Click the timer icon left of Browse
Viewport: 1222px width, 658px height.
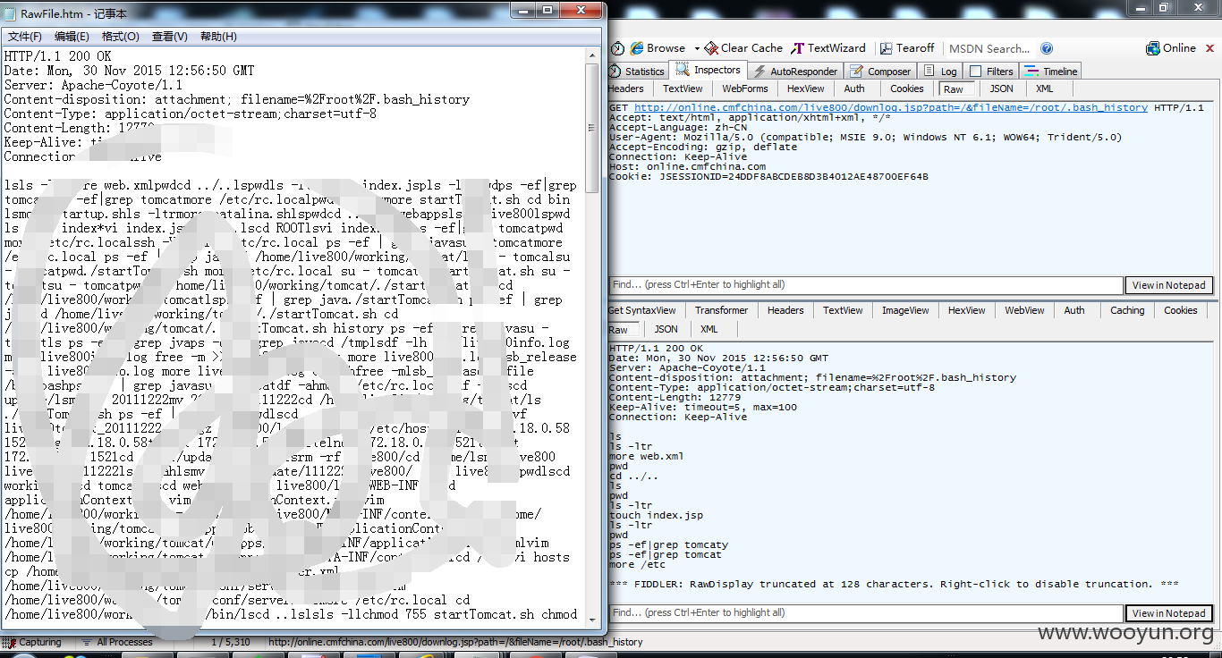617,48
